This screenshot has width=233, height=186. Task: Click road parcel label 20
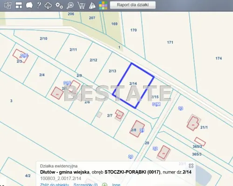(147, 143)
